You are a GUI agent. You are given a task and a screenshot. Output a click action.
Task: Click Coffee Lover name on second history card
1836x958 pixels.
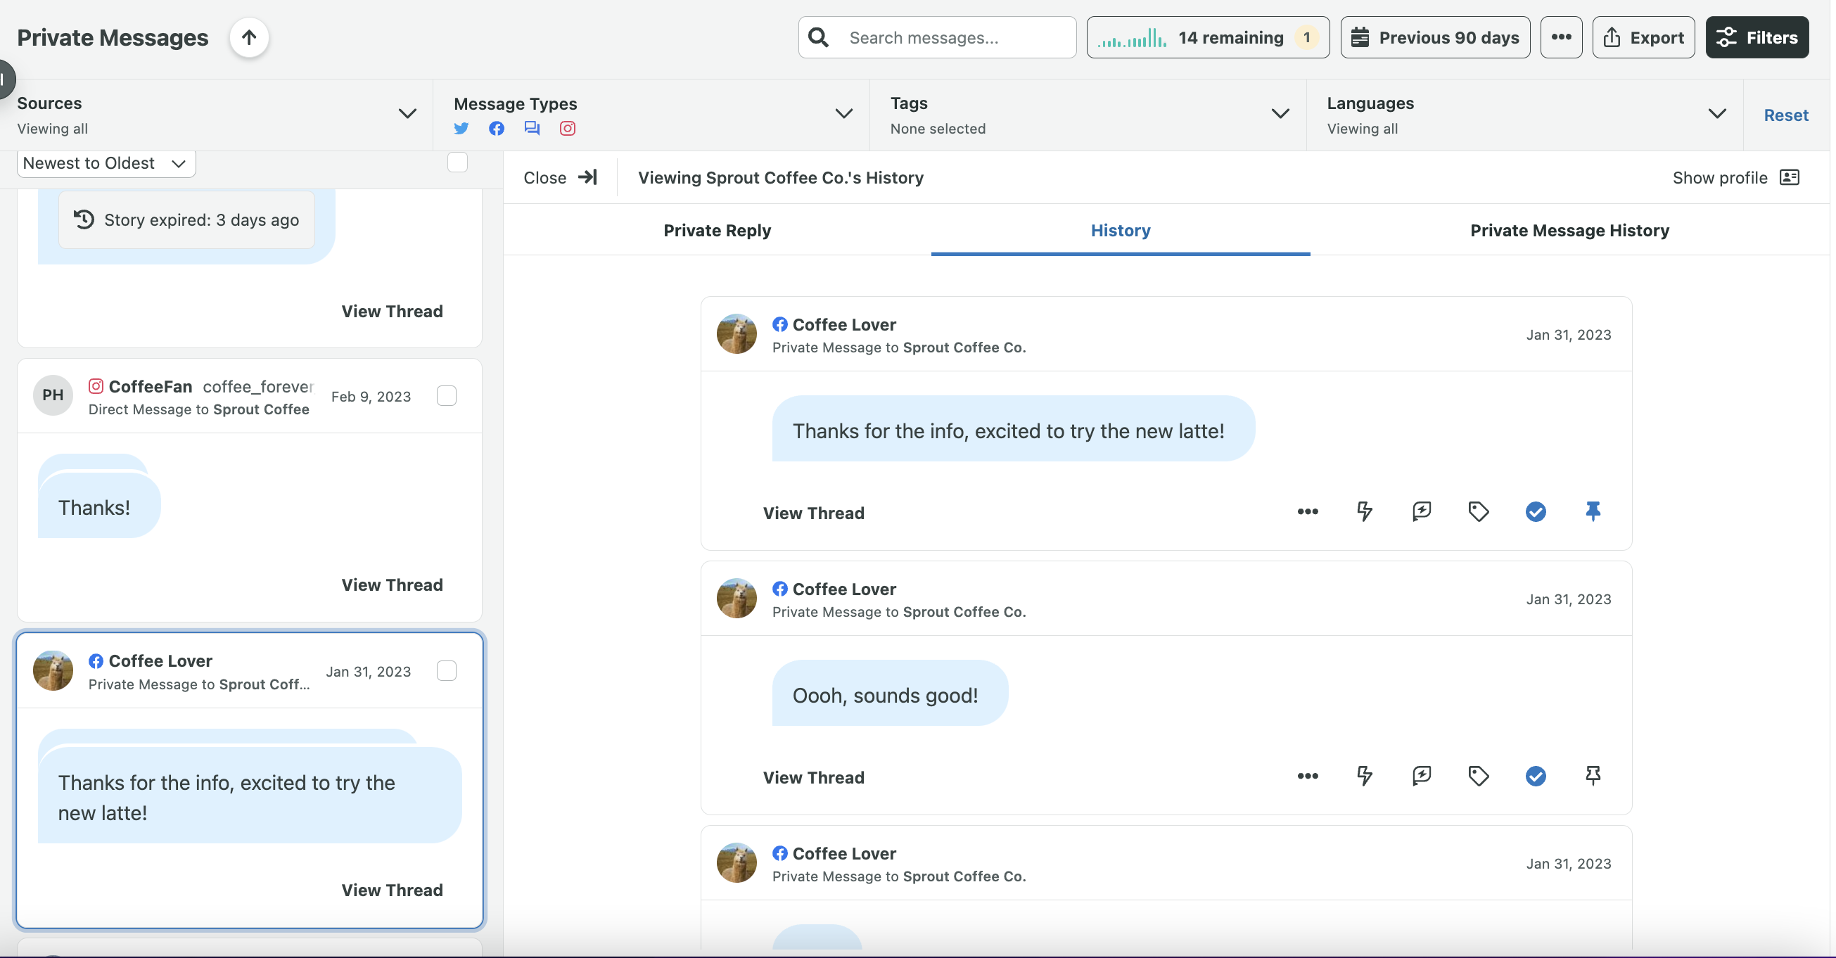click(844, 589)
